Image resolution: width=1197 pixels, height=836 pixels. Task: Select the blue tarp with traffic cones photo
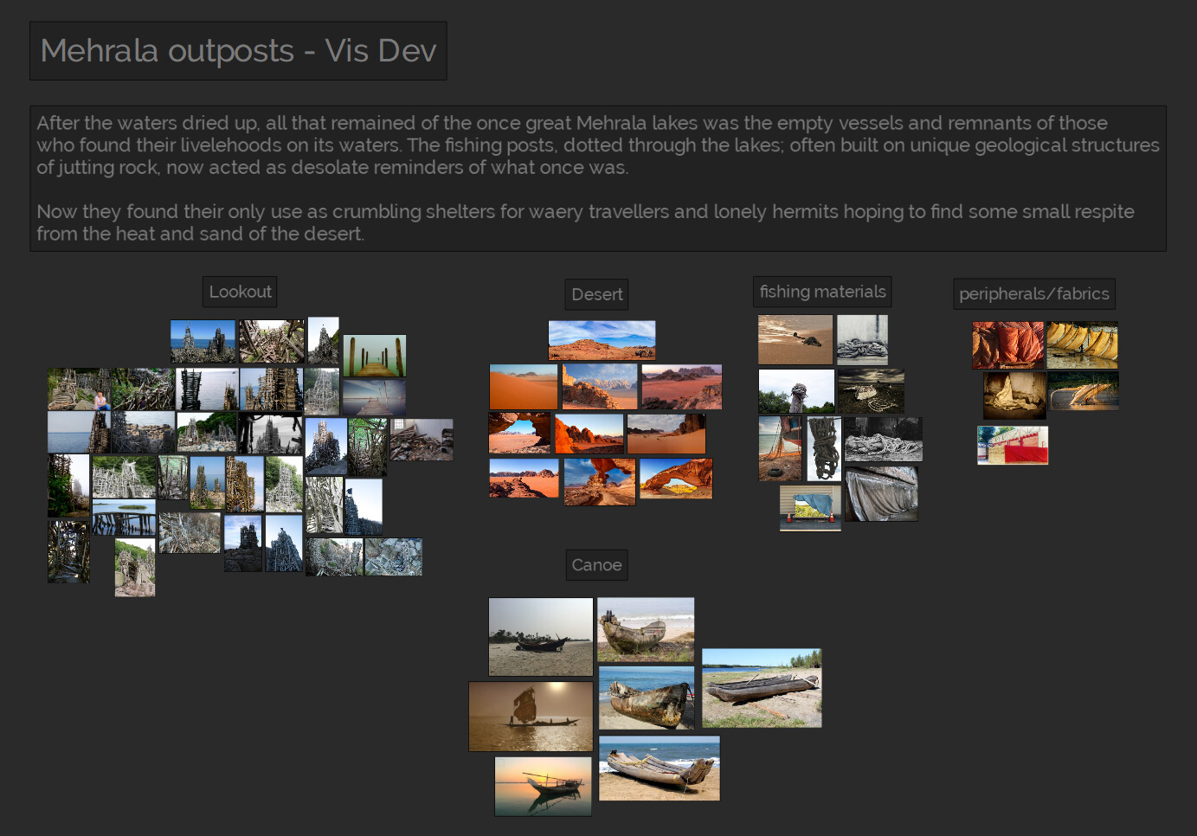pos(810,507)
